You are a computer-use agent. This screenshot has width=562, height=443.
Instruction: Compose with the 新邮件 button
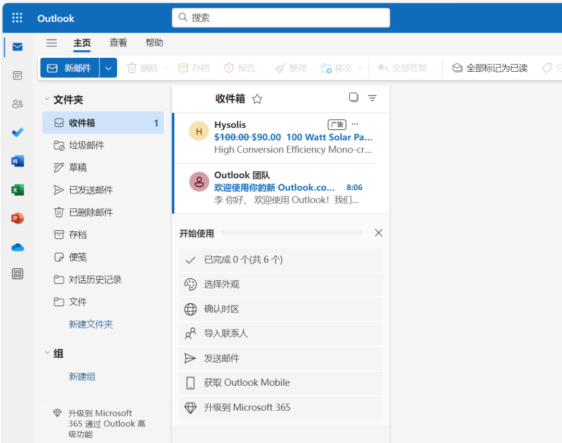tap(70, 68)
